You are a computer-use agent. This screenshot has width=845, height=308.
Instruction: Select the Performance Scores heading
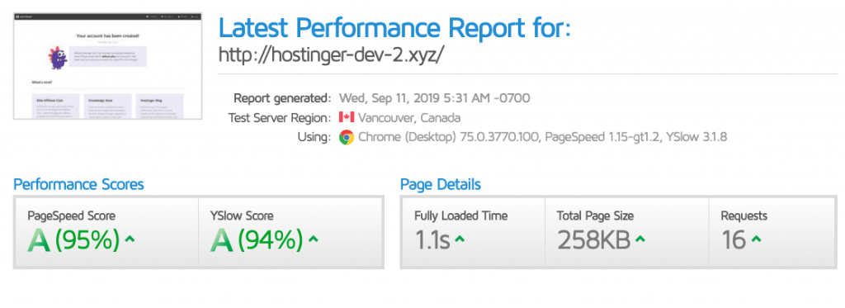click(x=78, y=184)
